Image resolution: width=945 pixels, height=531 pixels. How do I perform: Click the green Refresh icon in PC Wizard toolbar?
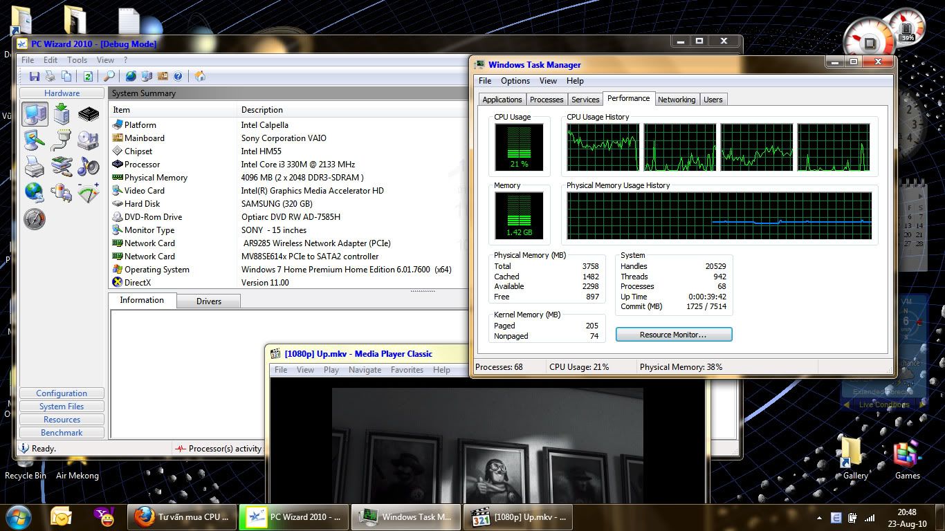click(88, 76)
